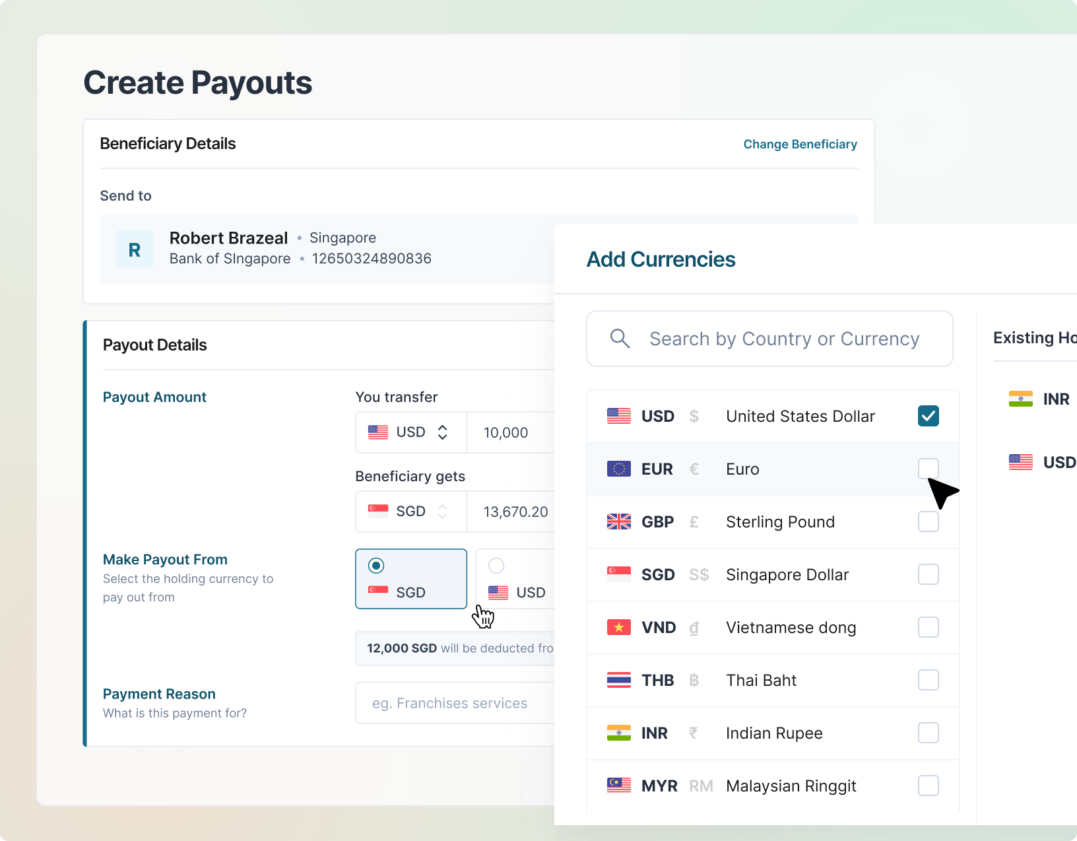The image size is (1077, 841).
Task: Click the 12,000 SGD deduction notice
Action: 455,648
